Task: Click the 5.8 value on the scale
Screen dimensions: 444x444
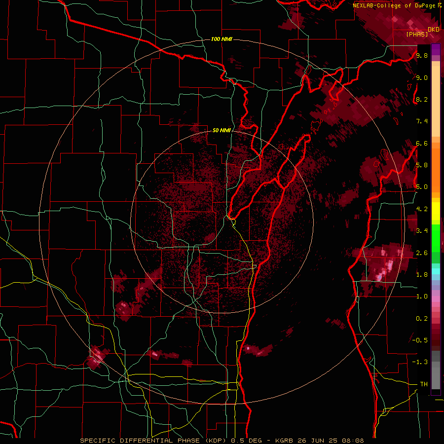Action: point(422,165)
